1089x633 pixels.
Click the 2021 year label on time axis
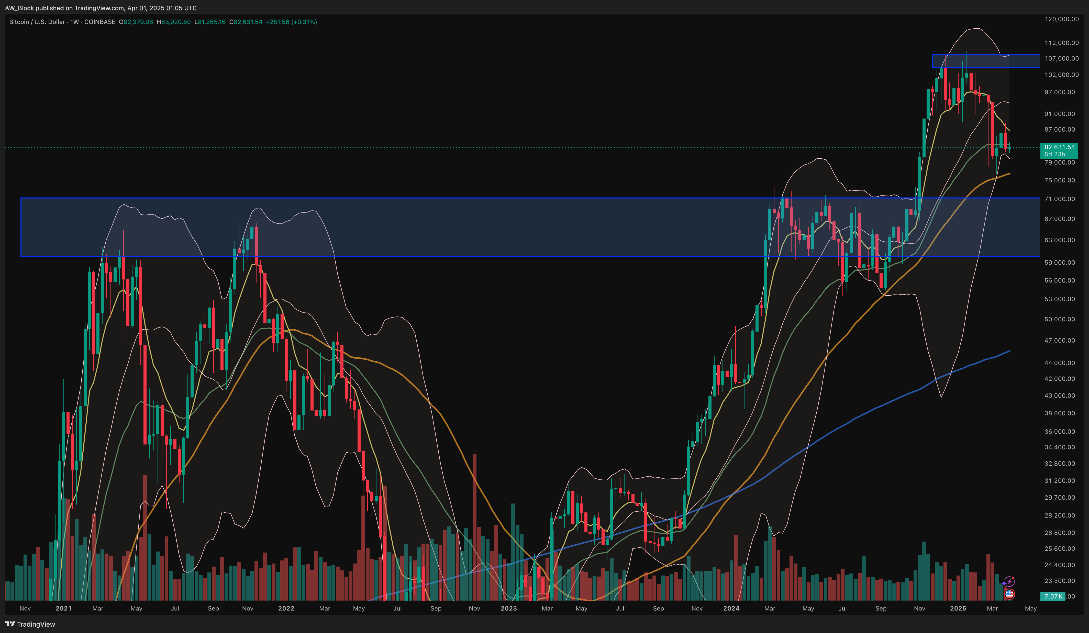63,608
